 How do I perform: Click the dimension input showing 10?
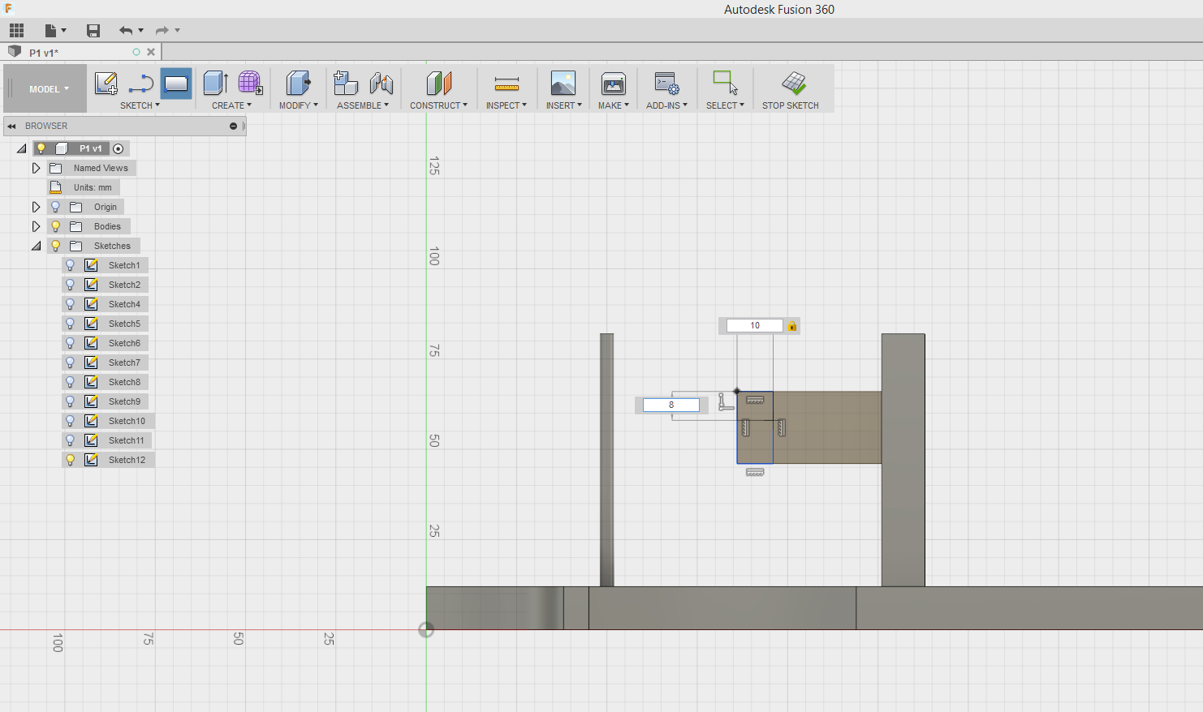click(x=755, y=325)
